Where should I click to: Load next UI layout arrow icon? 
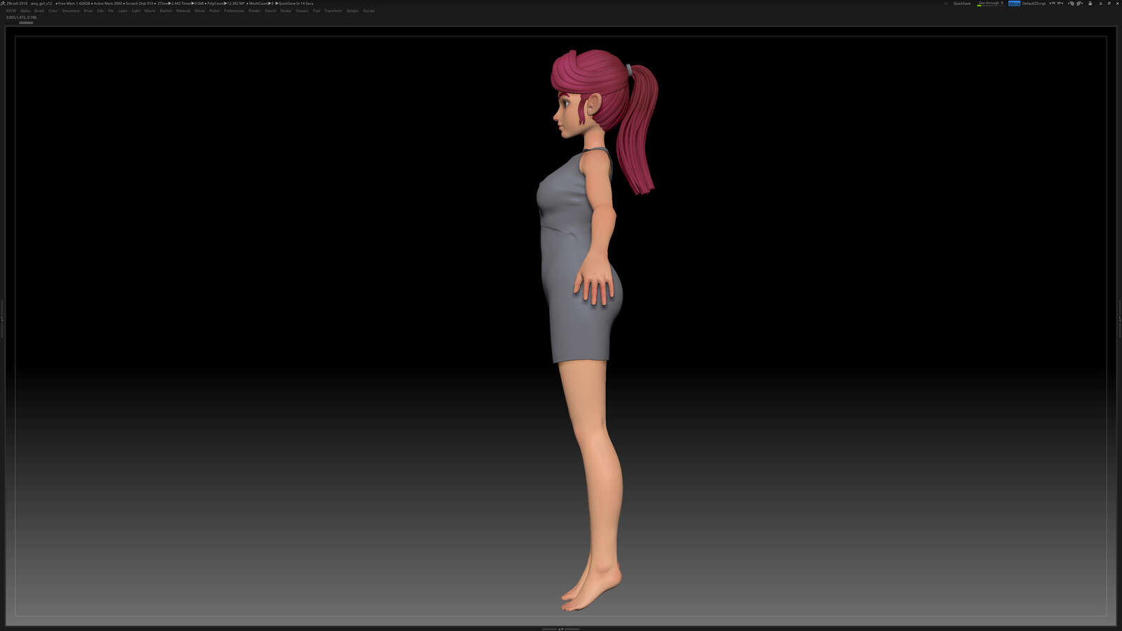pos(1060,4)
